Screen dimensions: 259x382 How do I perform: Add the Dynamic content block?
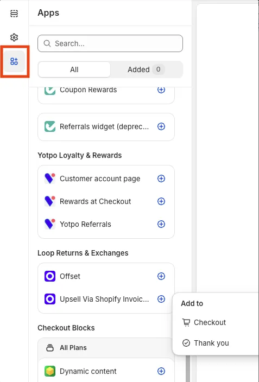pyautogui.click(x=161, y=371)
